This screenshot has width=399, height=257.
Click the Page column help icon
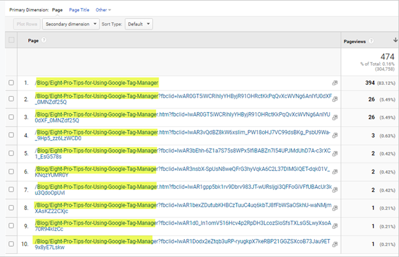[43, 40]
